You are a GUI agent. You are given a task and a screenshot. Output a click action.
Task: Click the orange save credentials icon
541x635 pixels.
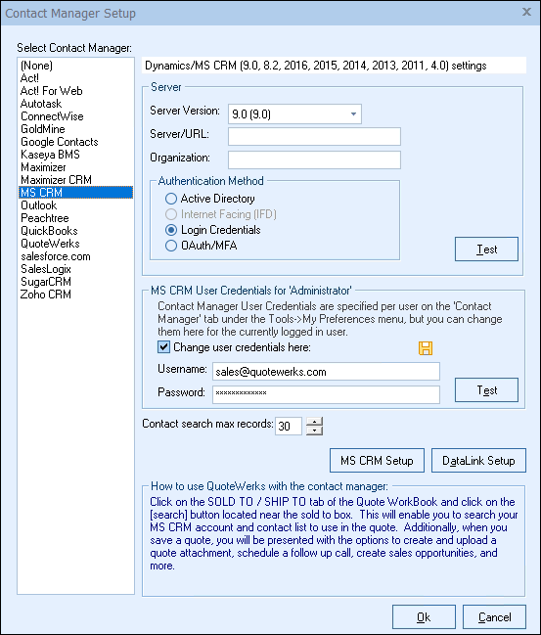(x=426, y=348)
